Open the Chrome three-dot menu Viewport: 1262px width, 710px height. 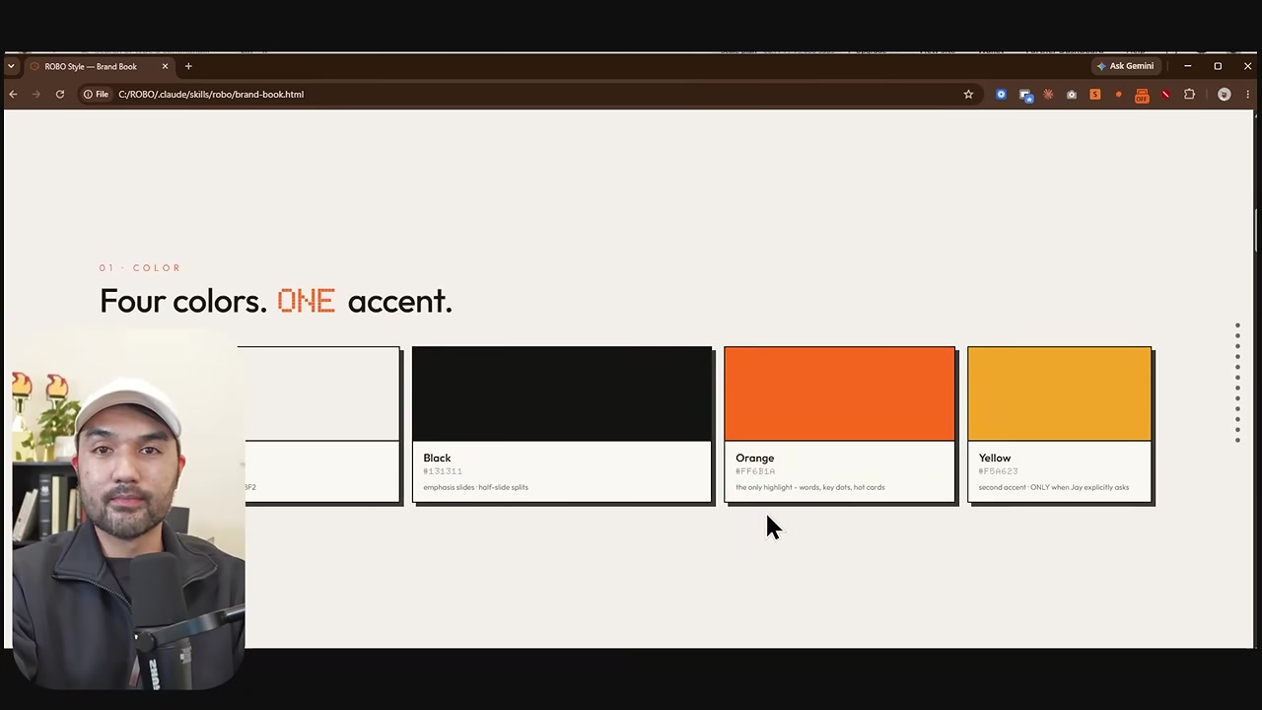(x=1248, y=95)
